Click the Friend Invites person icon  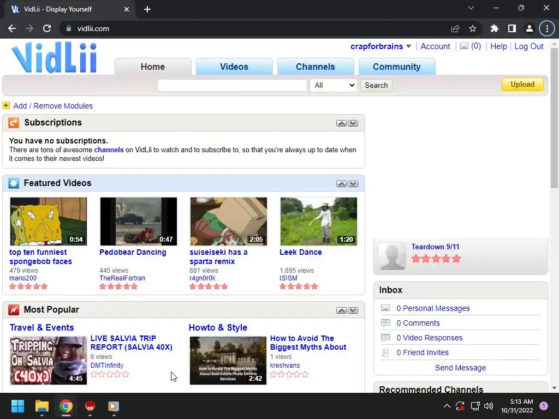click(x=385, y=352)
